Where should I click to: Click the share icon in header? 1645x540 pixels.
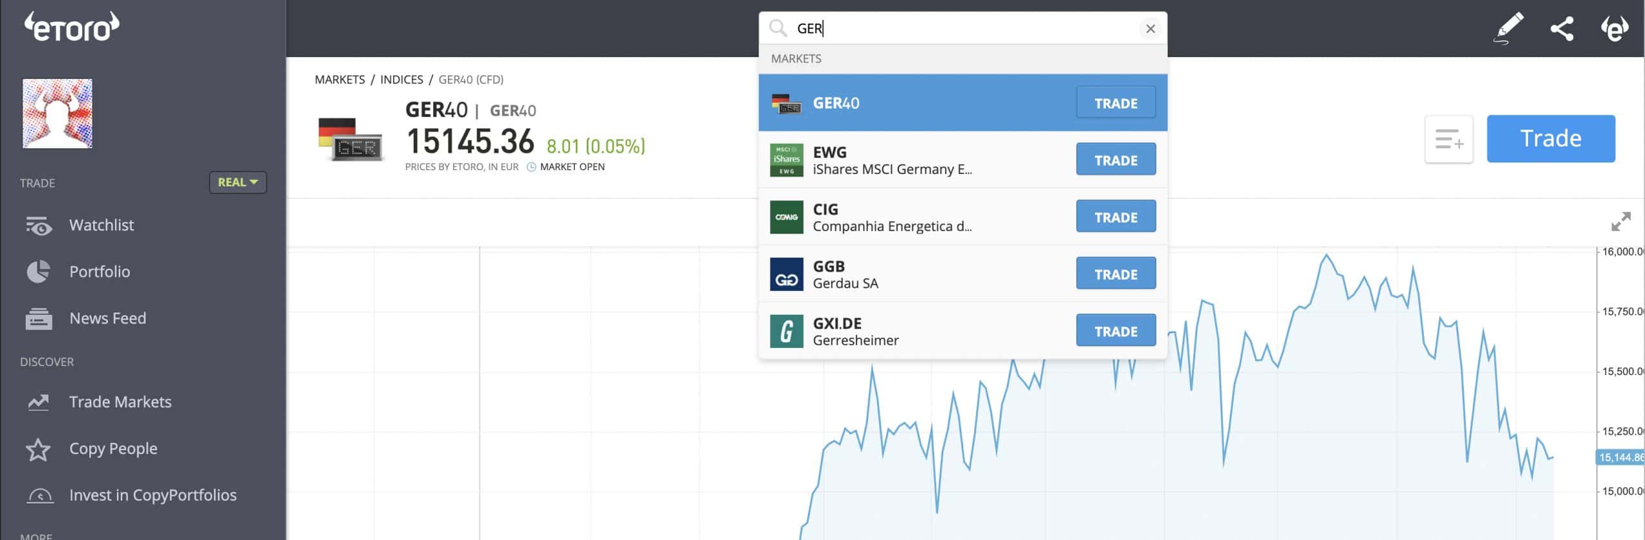click(x=1562, y=29)
